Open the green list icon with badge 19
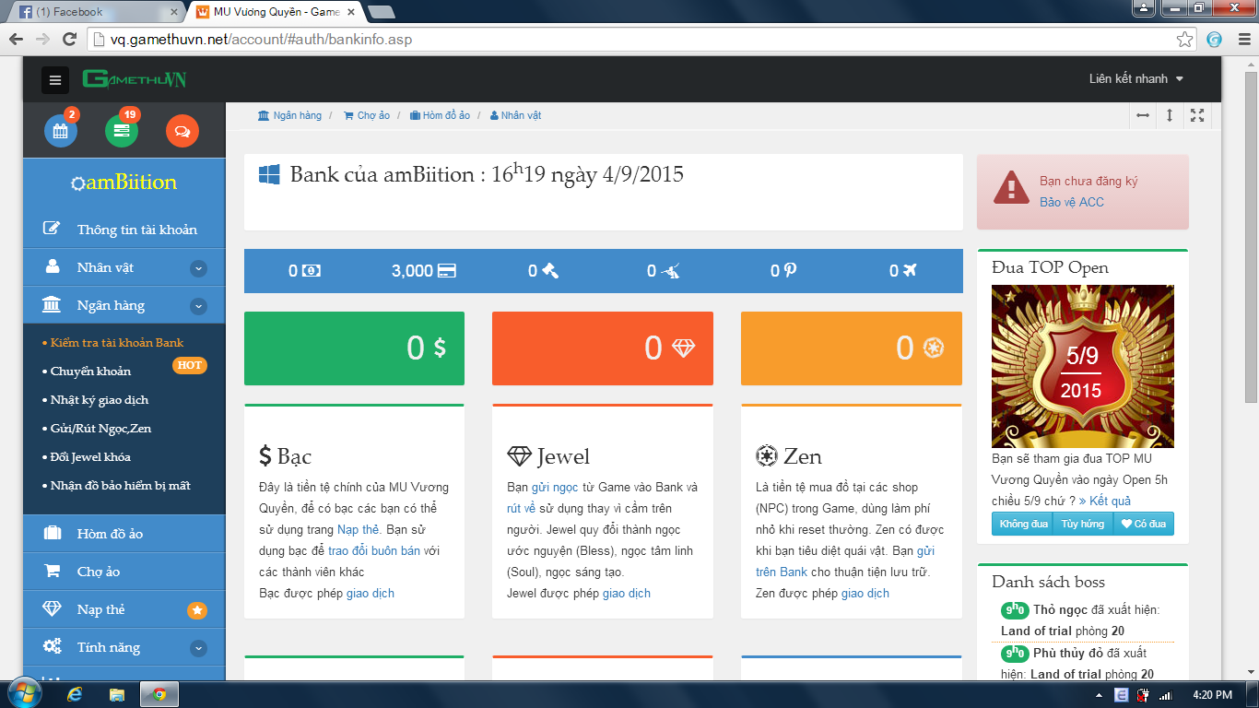 pyautogui.click(x=122, y=131)
